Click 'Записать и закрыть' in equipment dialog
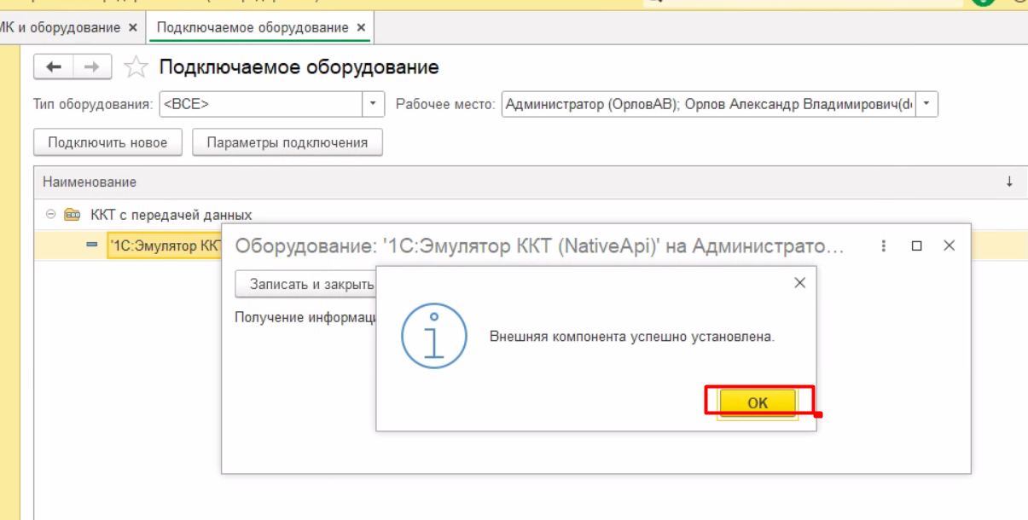This screenshot has width=1028, height=520. pos(305,284)
